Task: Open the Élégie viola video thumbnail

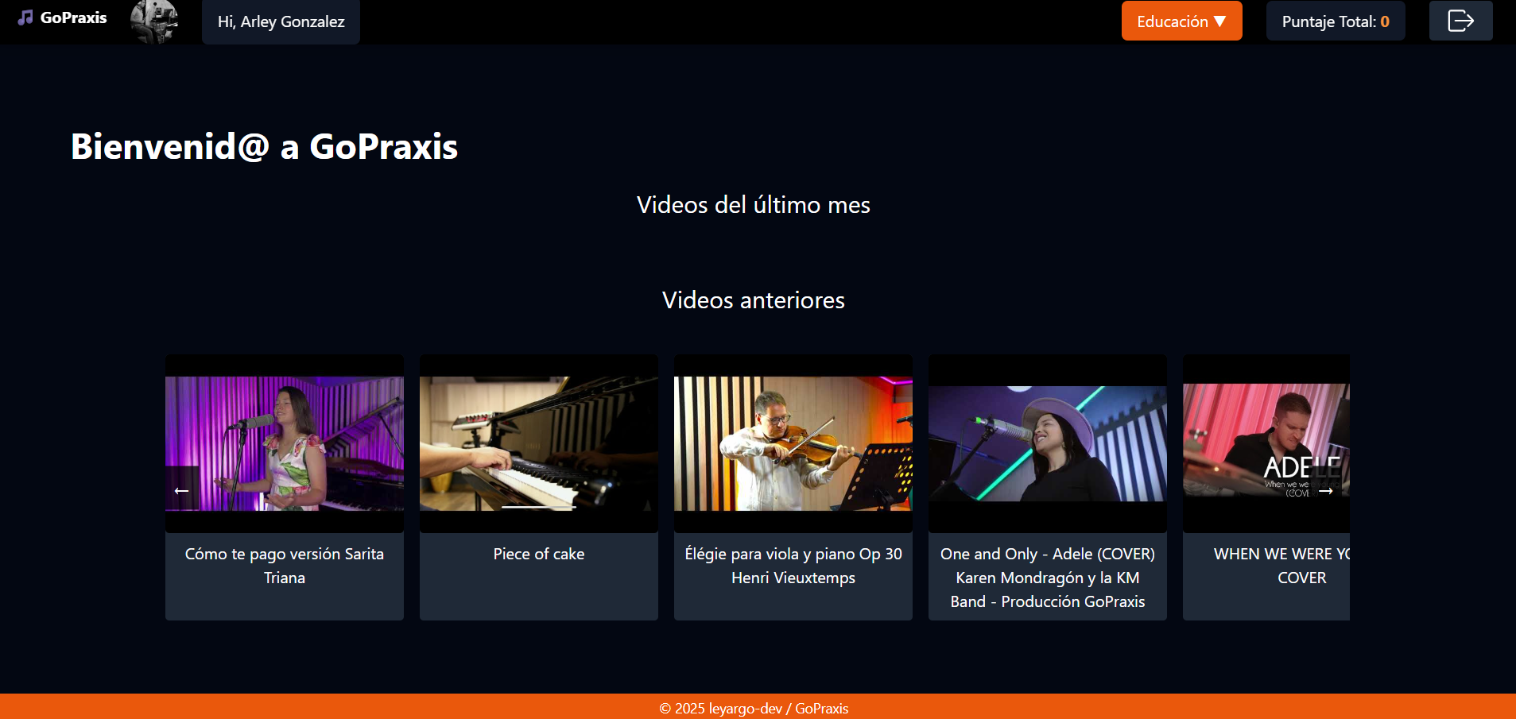Action: [x=793, y=443]
